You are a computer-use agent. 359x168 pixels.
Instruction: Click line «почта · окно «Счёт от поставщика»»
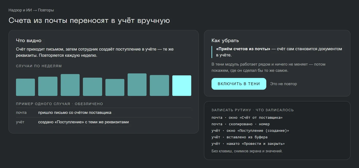247,117
